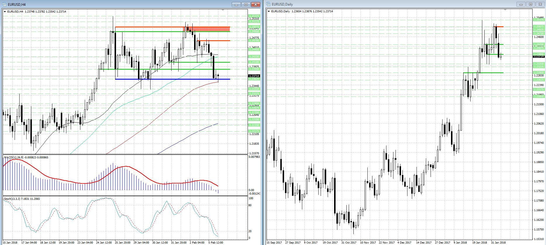The width and height of the screenshot is (546, 245).
Task: Open the triangle dropdown beside EURUSD,Daily label
Action: point(269,11)
